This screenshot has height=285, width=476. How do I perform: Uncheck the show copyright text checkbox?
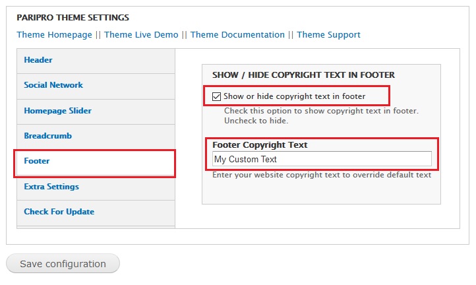tap(217, 96)
